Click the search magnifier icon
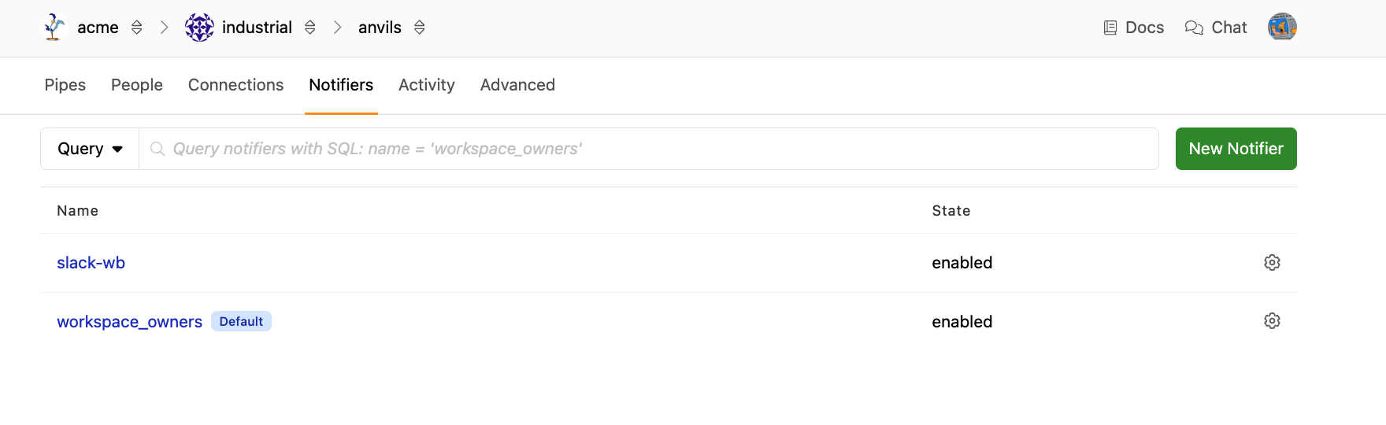 [x=157, y=149]
